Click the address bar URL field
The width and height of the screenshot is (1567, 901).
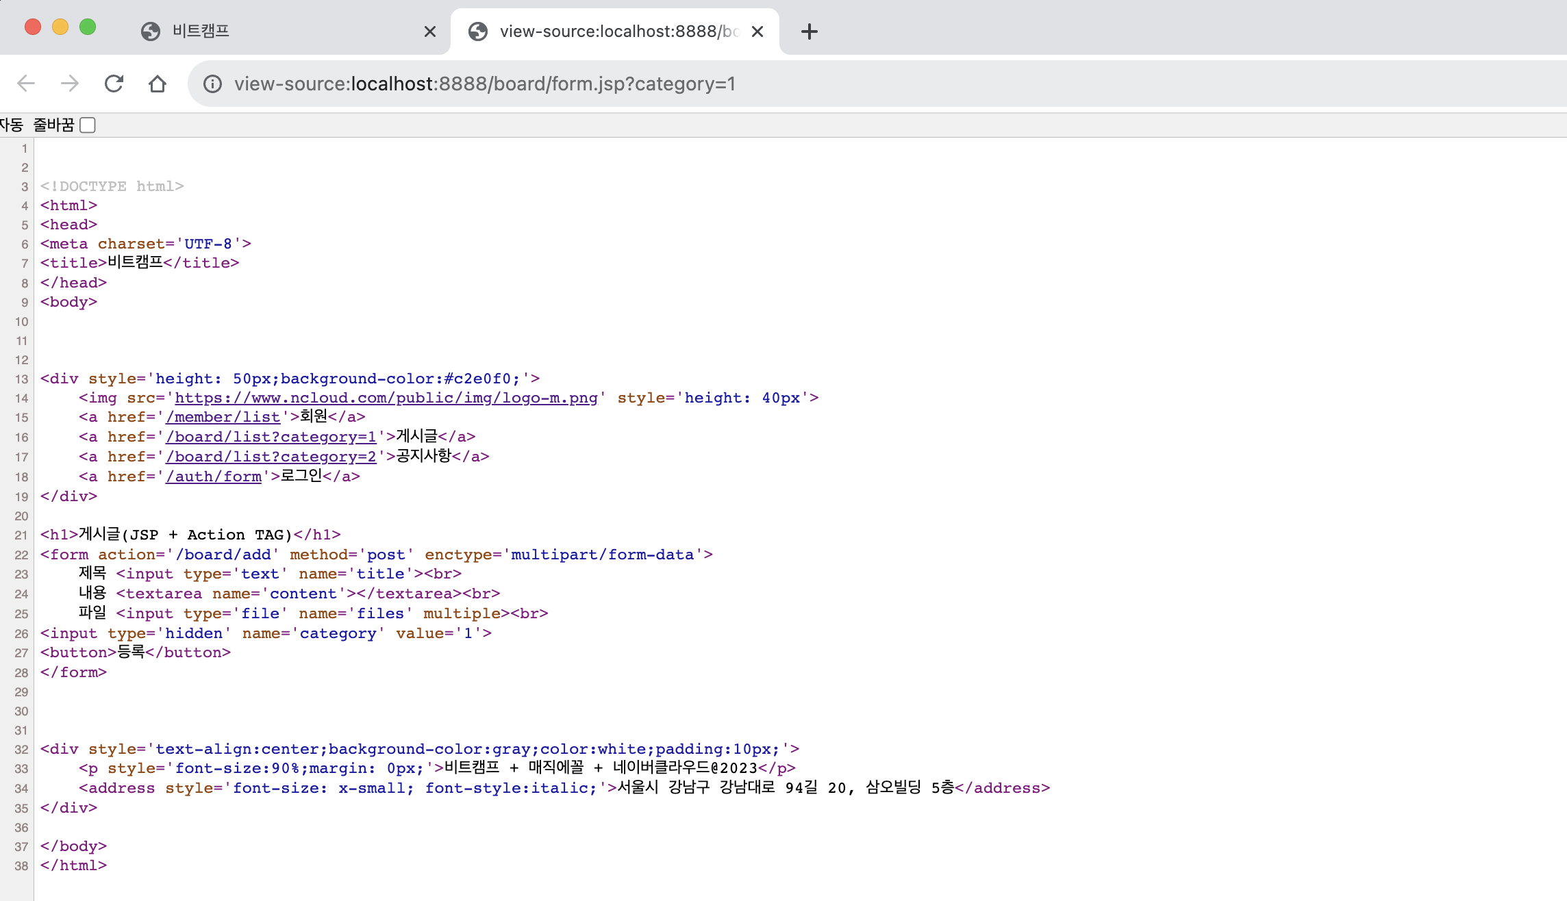[822, 84]
